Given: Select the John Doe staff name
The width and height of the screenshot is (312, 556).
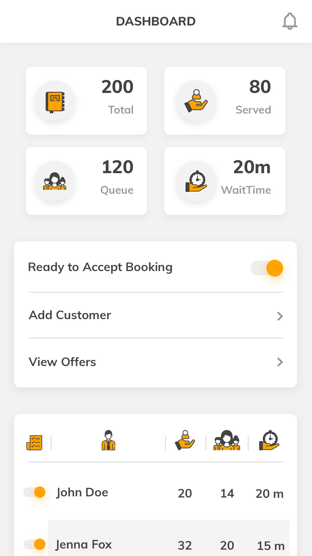Looking at the screenshot, I should [x=82, y=492].
